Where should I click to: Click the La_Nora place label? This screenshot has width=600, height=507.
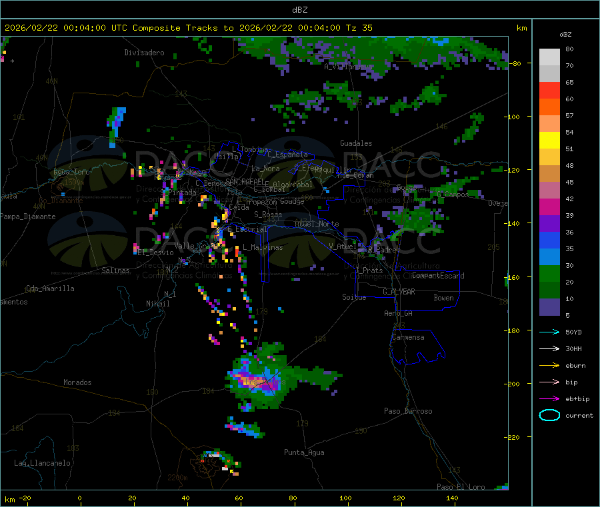[x=265, y=169]
